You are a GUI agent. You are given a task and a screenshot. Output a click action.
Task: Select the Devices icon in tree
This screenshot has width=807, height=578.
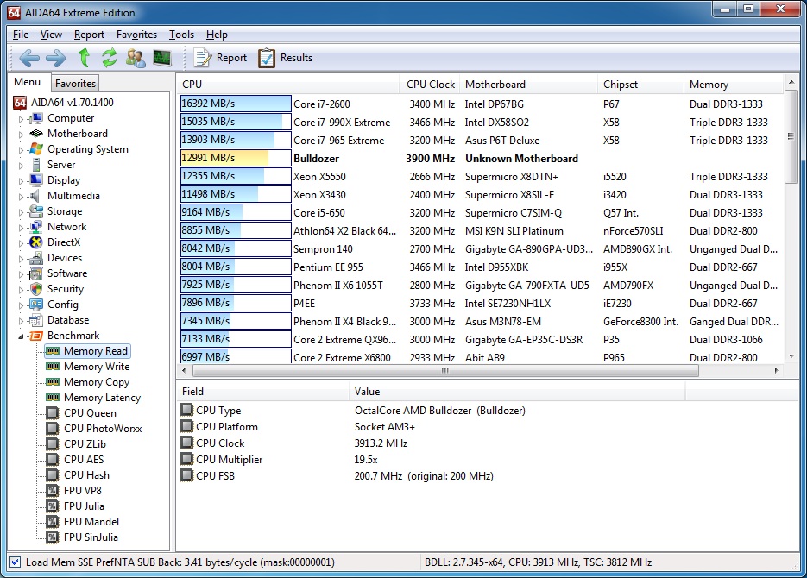tap(36, 258)
